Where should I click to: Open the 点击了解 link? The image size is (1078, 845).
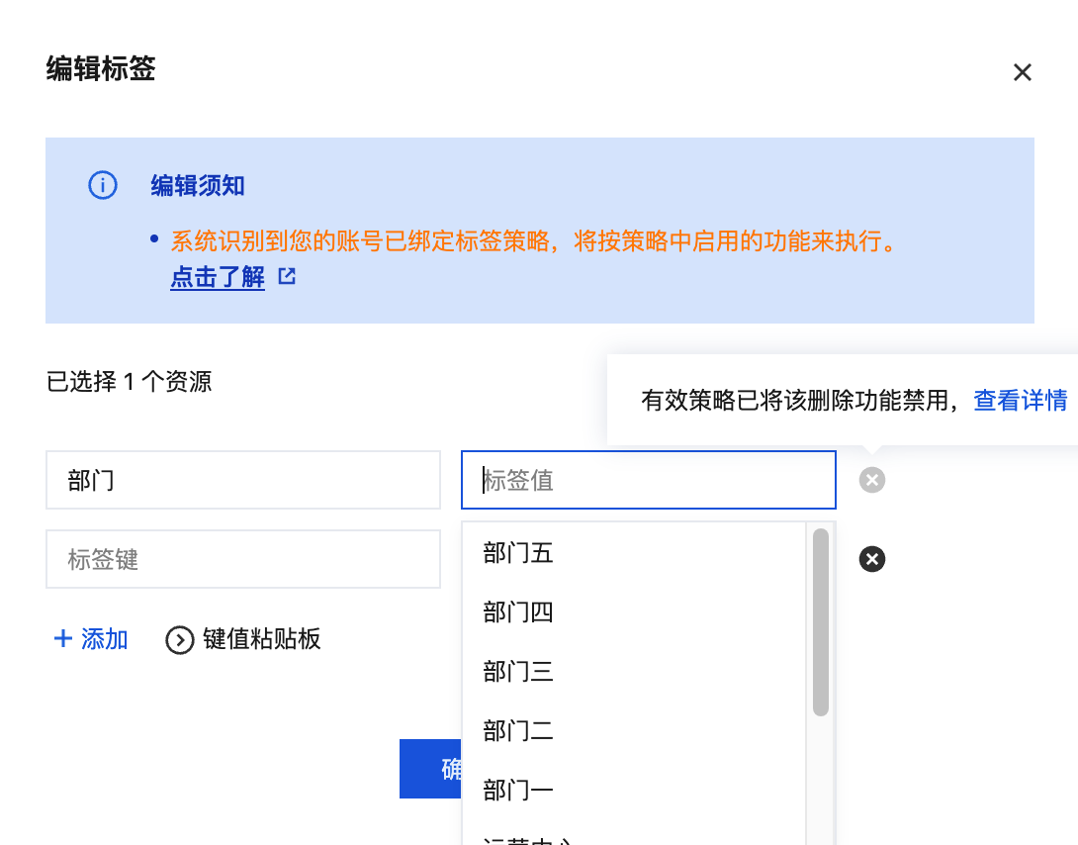(218, 277)
